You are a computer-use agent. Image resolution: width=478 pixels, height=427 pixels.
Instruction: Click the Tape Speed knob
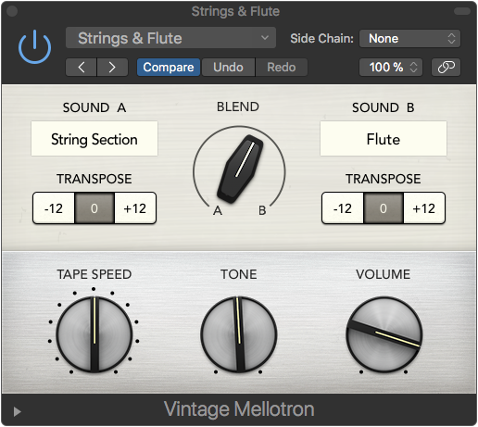(94, 334)
